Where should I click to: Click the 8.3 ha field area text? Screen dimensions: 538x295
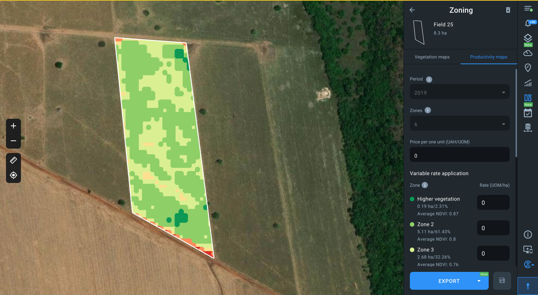pyautogui.click(x=440, y=33)
